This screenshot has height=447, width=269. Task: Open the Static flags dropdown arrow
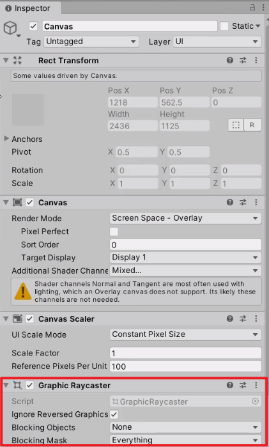click(x=258, y=26)
